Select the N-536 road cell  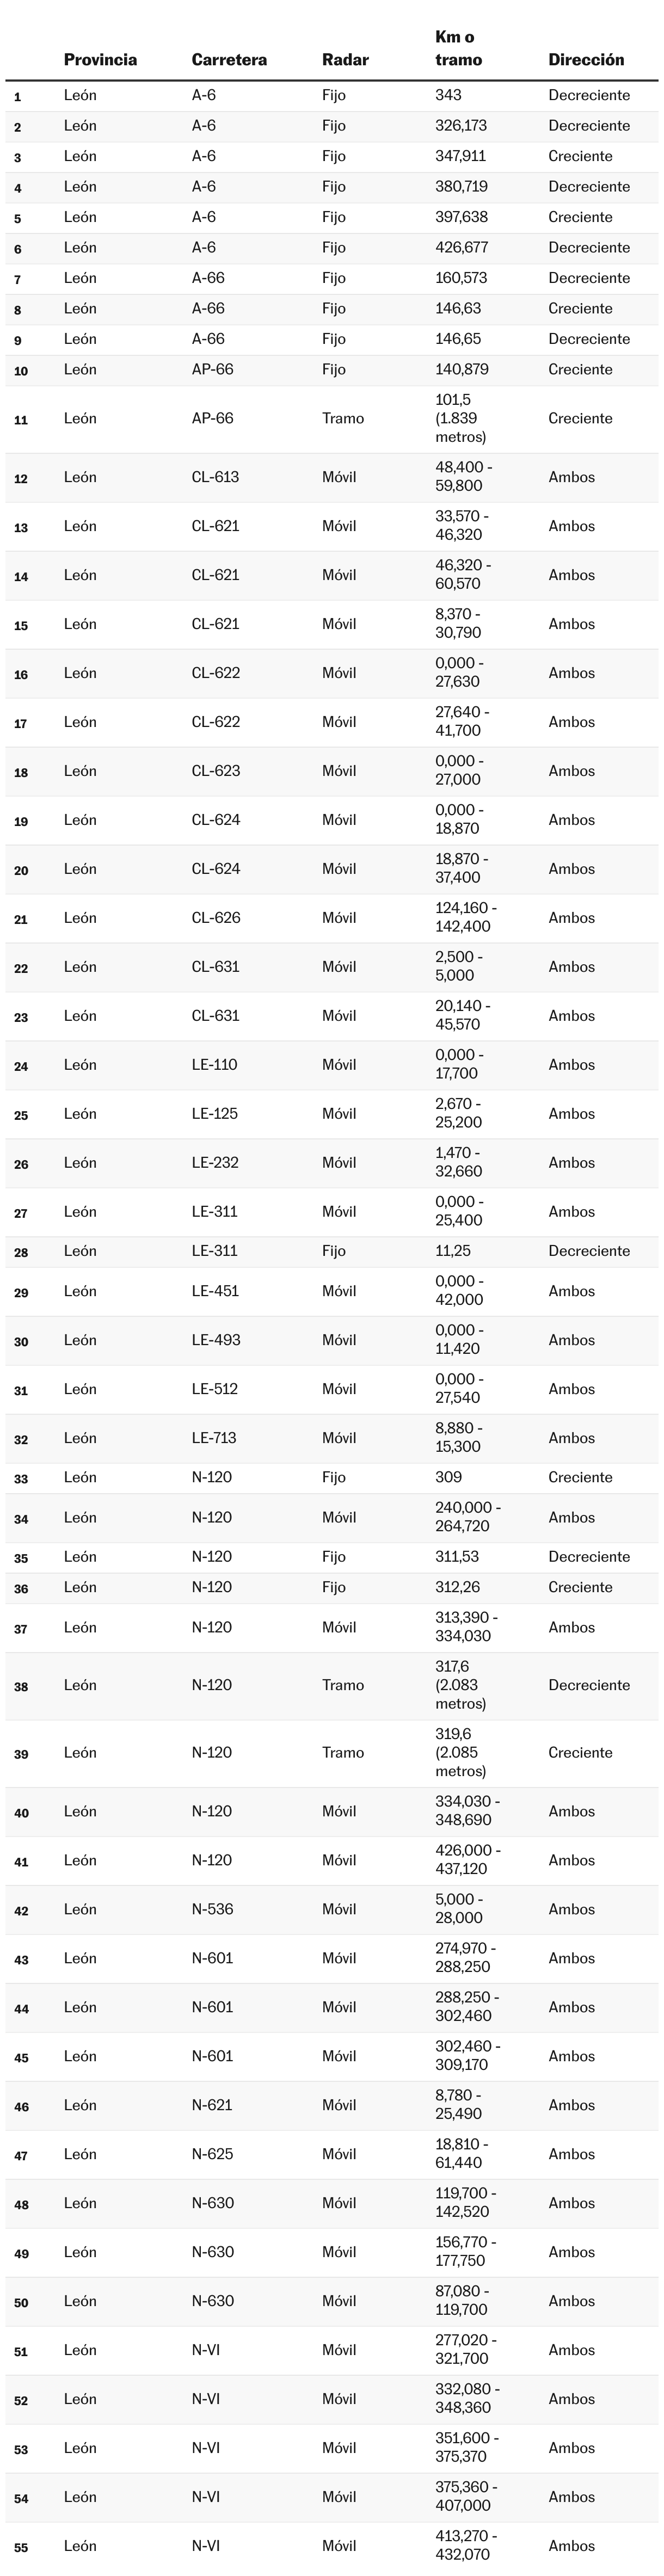point(212,1909)
